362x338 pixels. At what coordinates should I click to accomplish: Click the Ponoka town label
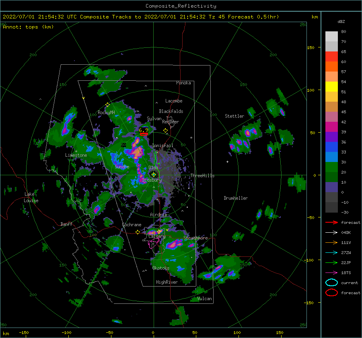click(x=183, y=83)
